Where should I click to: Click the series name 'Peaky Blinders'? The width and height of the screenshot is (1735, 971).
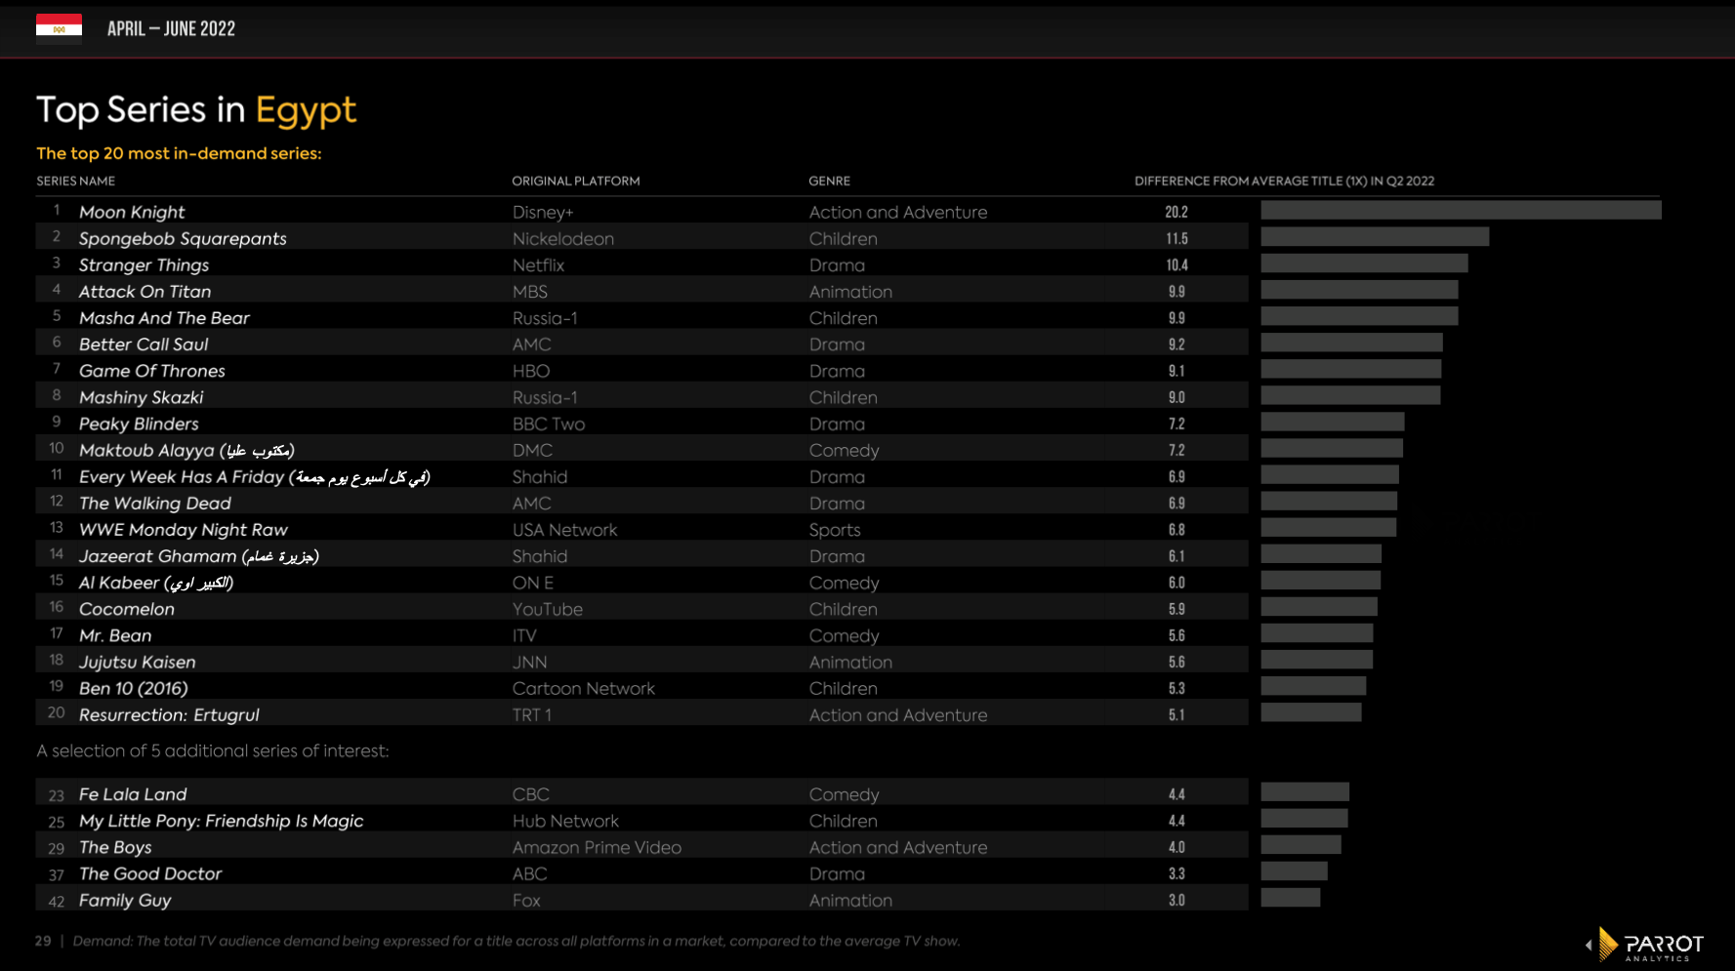coord(139,424)
